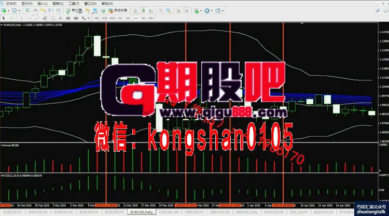The width and height of the screenshot is (389, 216).
Task: Show the Market Watch panel icon
Action: pyautogui.click(x=27, y=11)
